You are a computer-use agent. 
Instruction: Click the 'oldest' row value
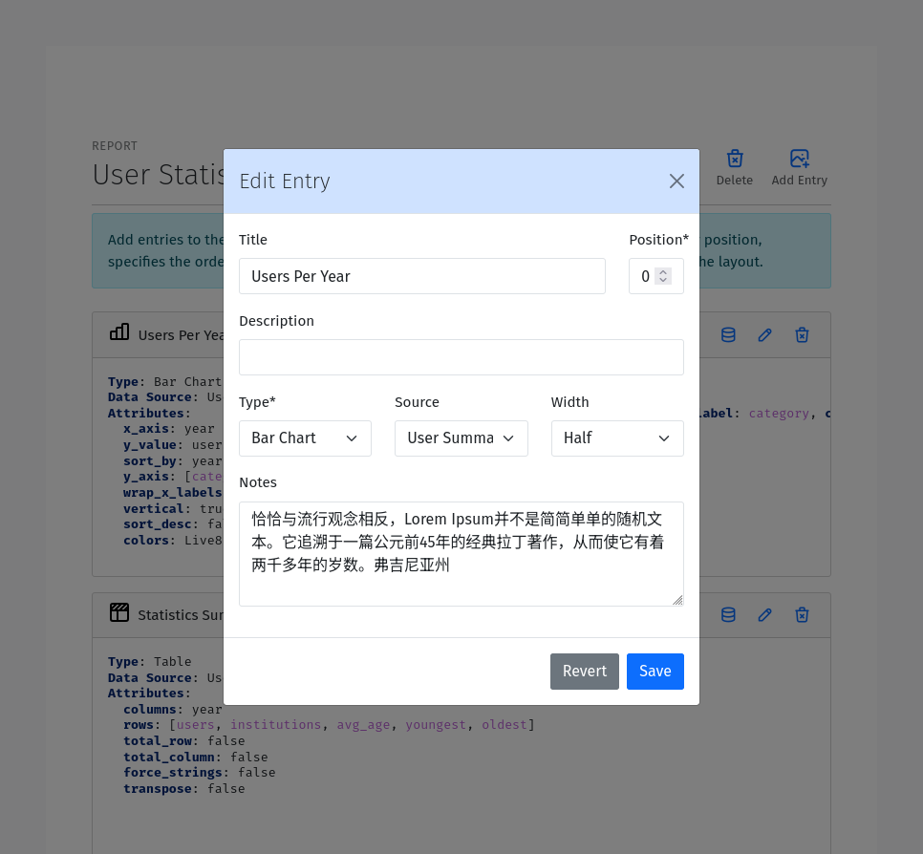click(504, 725)
